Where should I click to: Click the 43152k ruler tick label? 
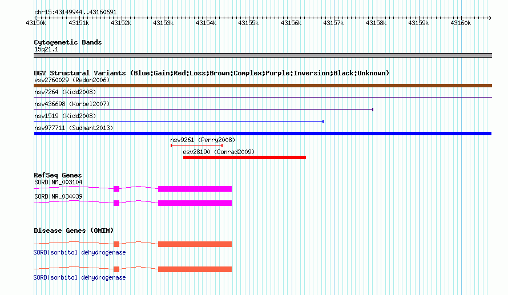point(121,23)
